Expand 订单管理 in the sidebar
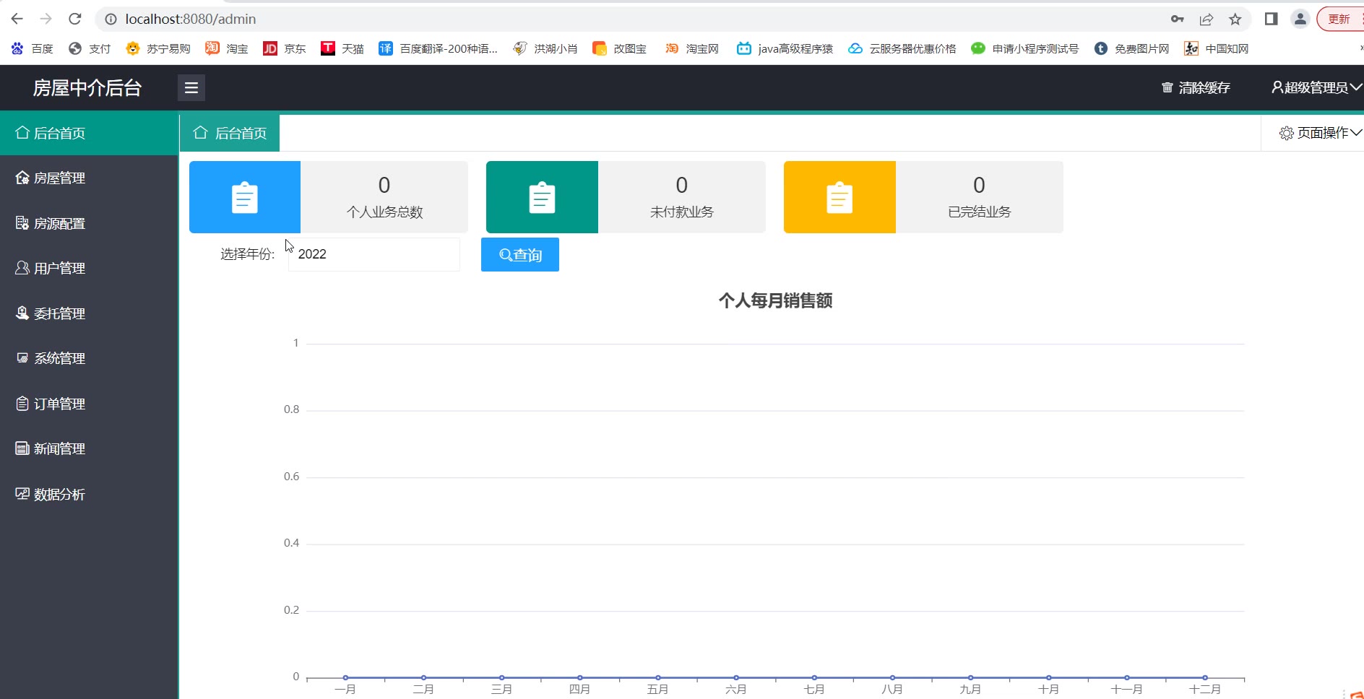Screen dimensions: 1364x699 tap(89, 404)
